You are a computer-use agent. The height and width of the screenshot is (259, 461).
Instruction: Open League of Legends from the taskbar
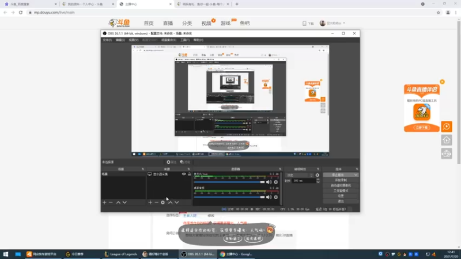coord(120,254)
